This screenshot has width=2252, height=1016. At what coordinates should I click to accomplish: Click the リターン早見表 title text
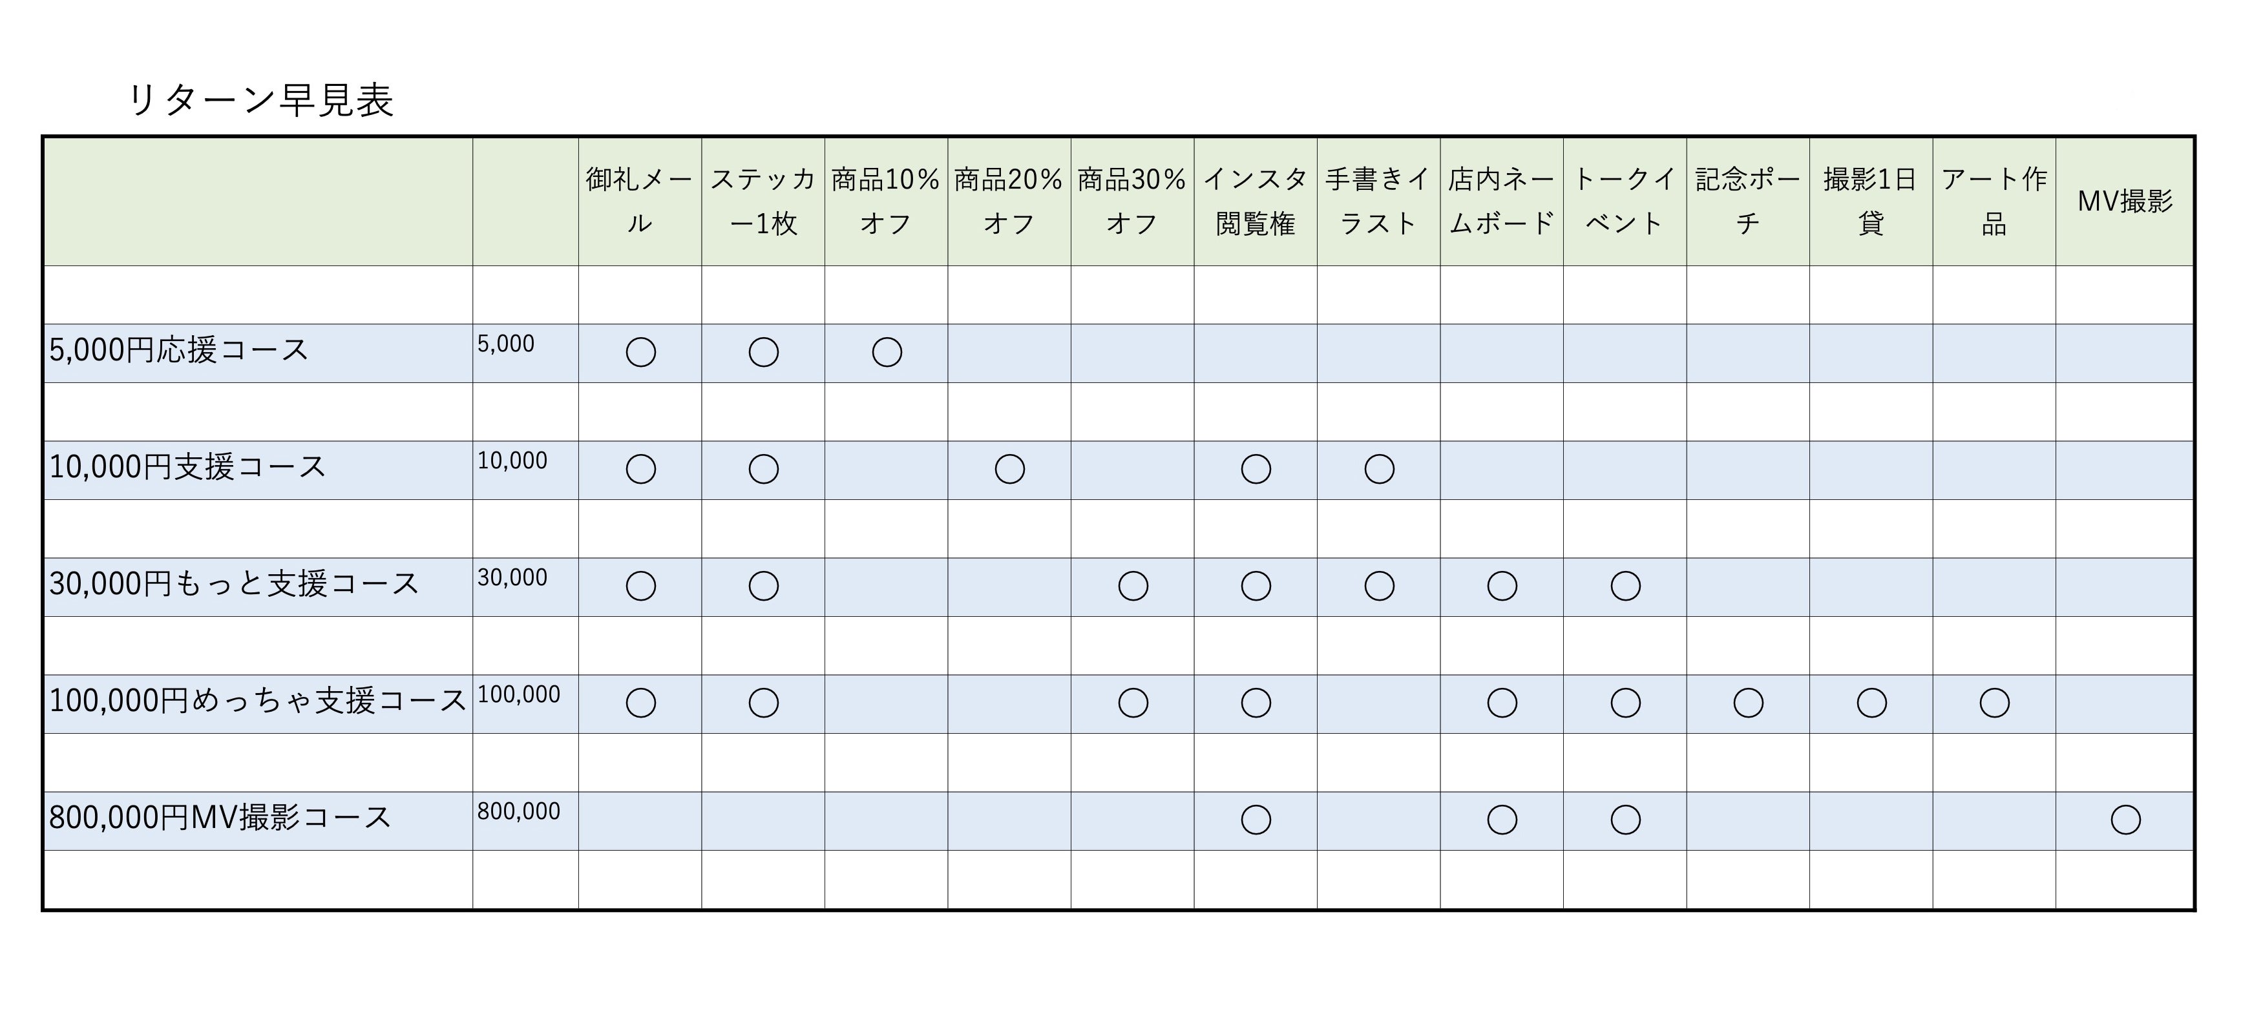[x=260, y=101]
